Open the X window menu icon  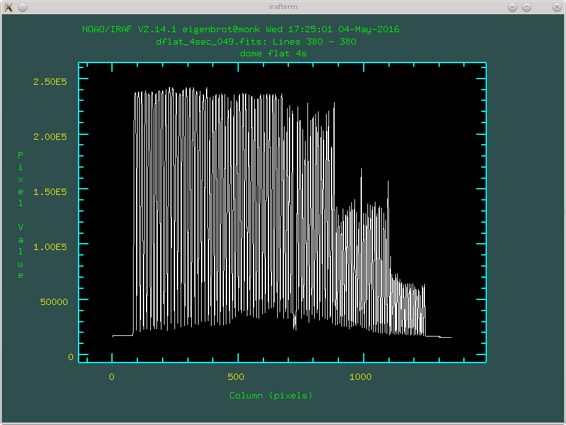tap(9, 7)
